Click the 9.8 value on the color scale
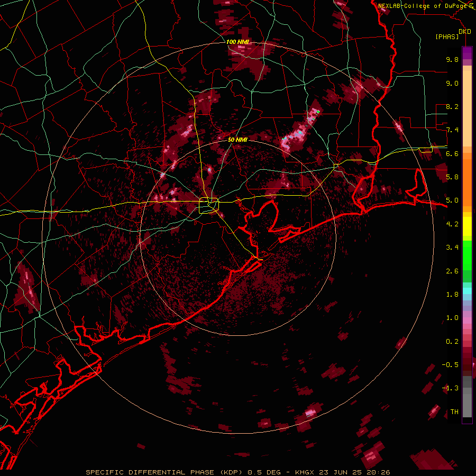The image size is (476, 476). [452, 60]
